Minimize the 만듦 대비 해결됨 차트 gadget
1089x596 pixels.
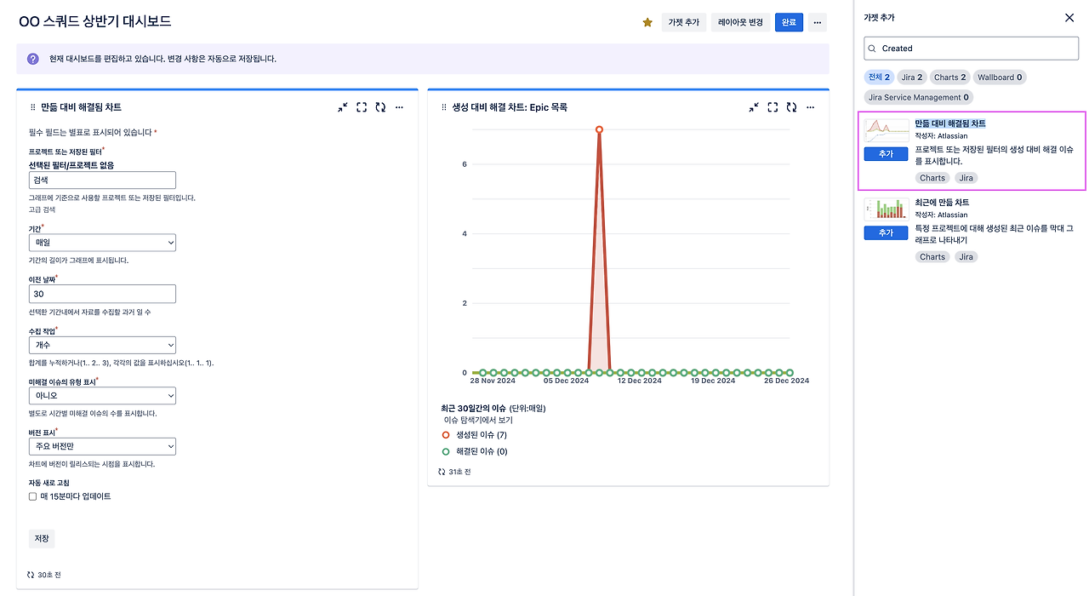(x=342, y=107)
